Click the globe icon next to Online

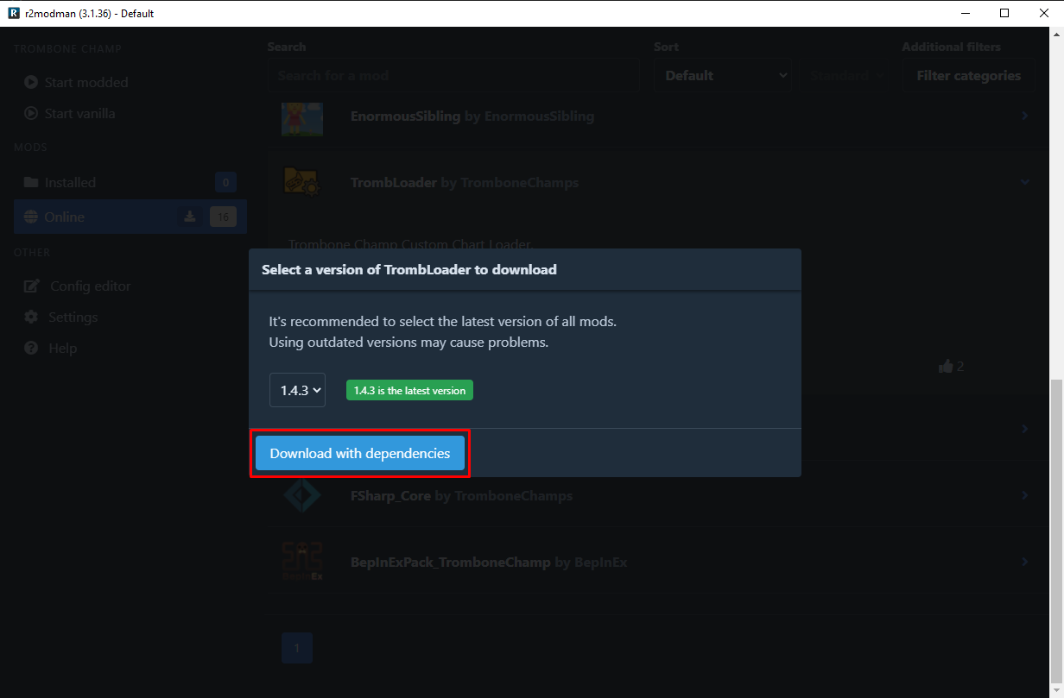31,217
